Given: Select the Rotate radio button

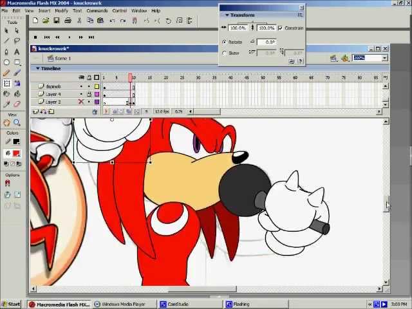Looking at the screenshot, I should pyautogui.click(x=224, y=42).
